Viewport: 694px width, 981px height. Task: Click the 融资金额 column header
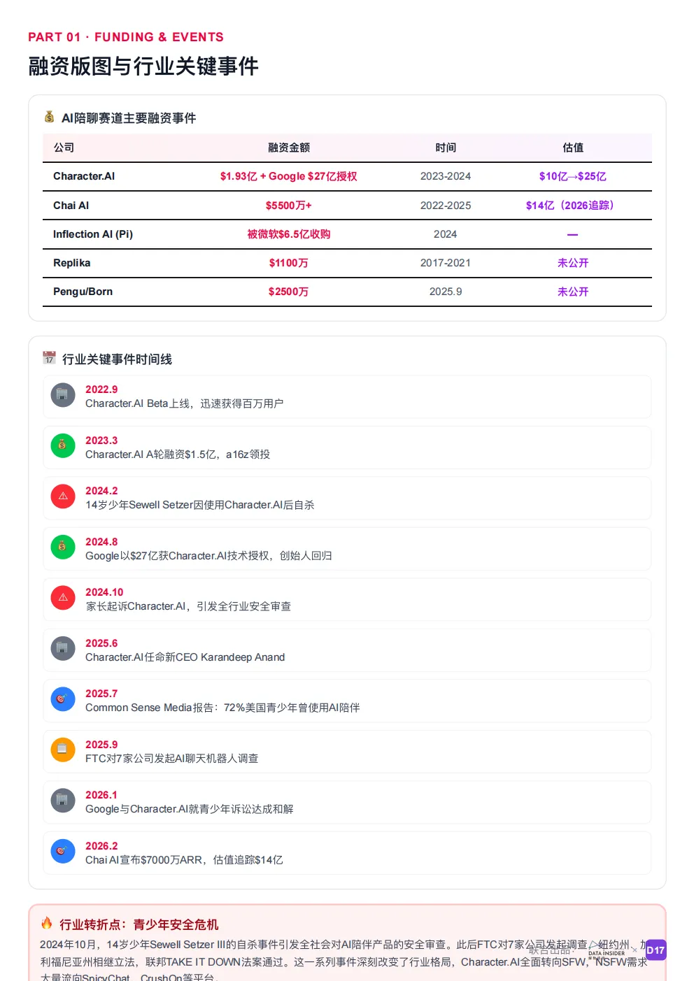(x=288, y=148)
